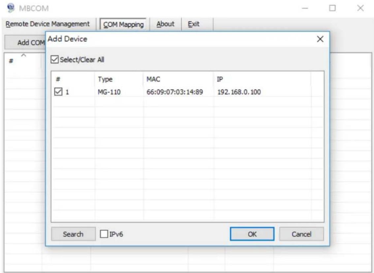Close the Add Device dialog

(x=320, y=39)
